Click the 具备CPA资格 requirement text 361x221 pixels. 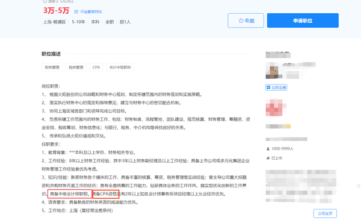coord(106,194)
